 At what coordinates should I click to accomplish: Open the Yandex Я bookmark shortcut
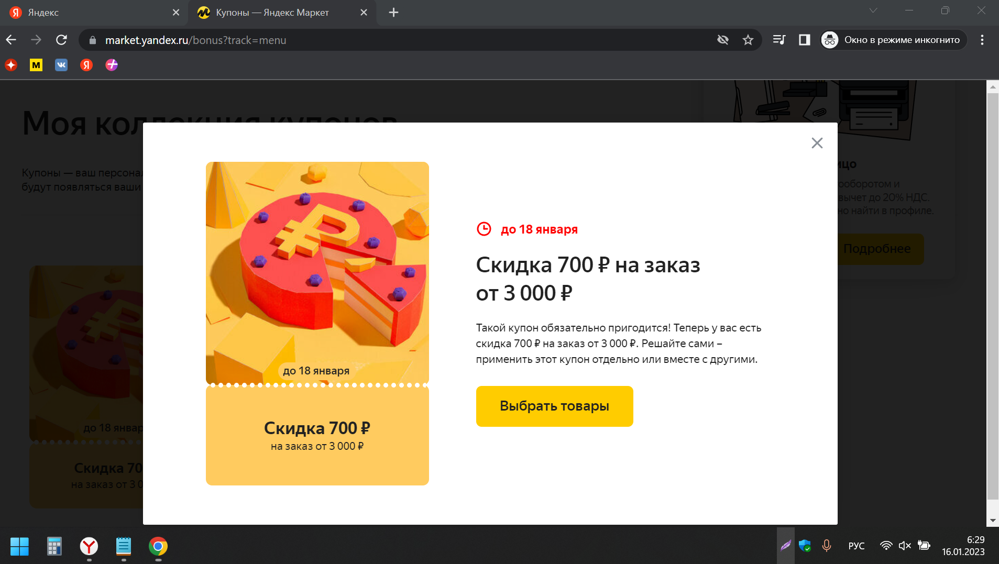pos(86,65)
